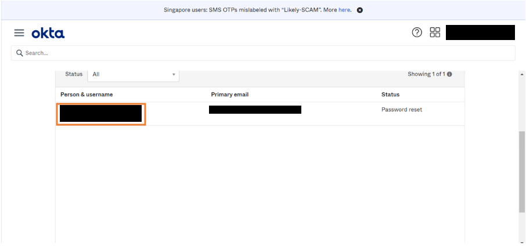Viewport: 526px width, 246px height.
Task: Click the Okta logo
Action: click(x=48, y=33)
